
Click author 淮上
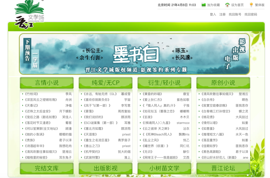point(127,157)
